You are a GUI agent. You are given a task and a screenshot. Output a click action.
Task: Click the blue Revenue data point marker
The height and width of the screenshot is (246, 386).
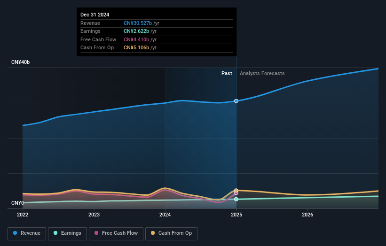[x=236, y=101]
